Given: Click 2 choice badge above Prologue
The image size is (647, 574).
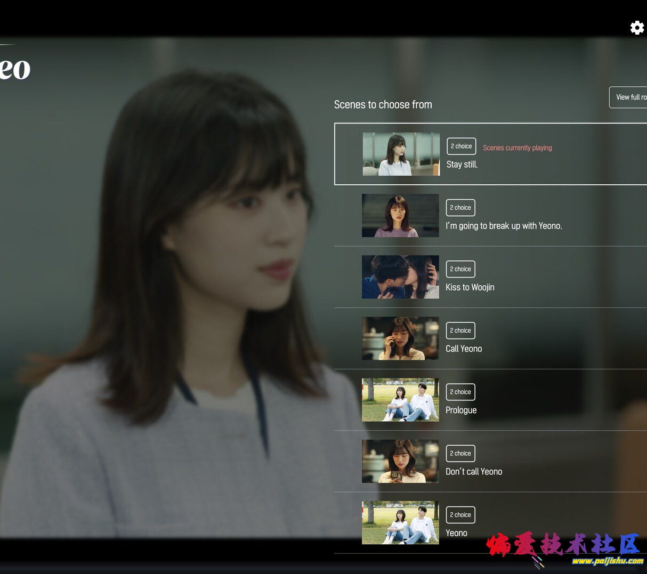Looking at the screenshot, I should 460,392.
